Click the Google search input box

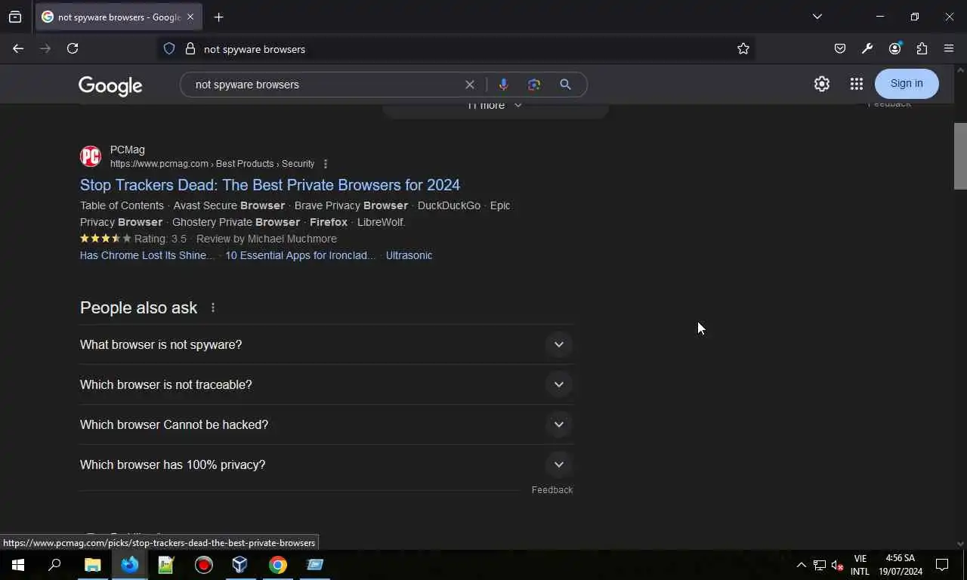(325, 85)
